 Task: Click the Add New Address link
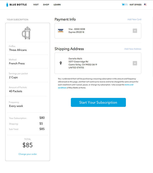[133, 49]
